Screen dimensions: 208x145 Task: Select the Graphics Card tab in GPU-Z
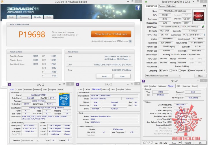click(151, 6)
